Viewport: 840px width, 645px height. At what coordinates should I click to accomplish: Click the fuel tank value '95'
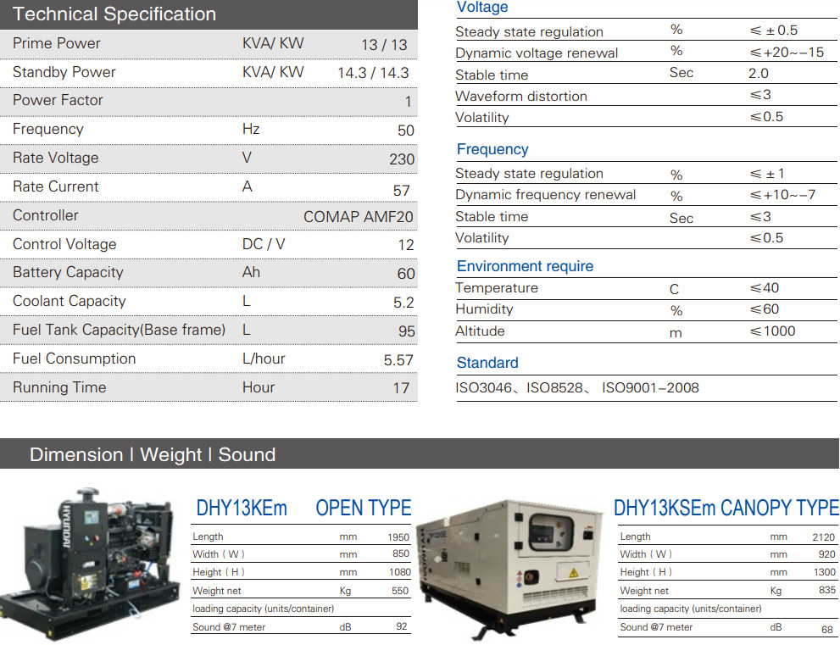(407, 331)
